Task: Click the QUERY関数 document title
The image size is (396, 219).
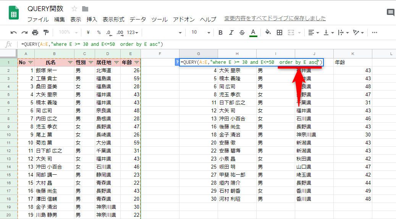Action: coord(45,9)
